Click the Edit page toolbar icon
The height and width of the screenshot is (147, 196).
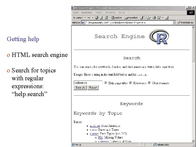point(159,18)
